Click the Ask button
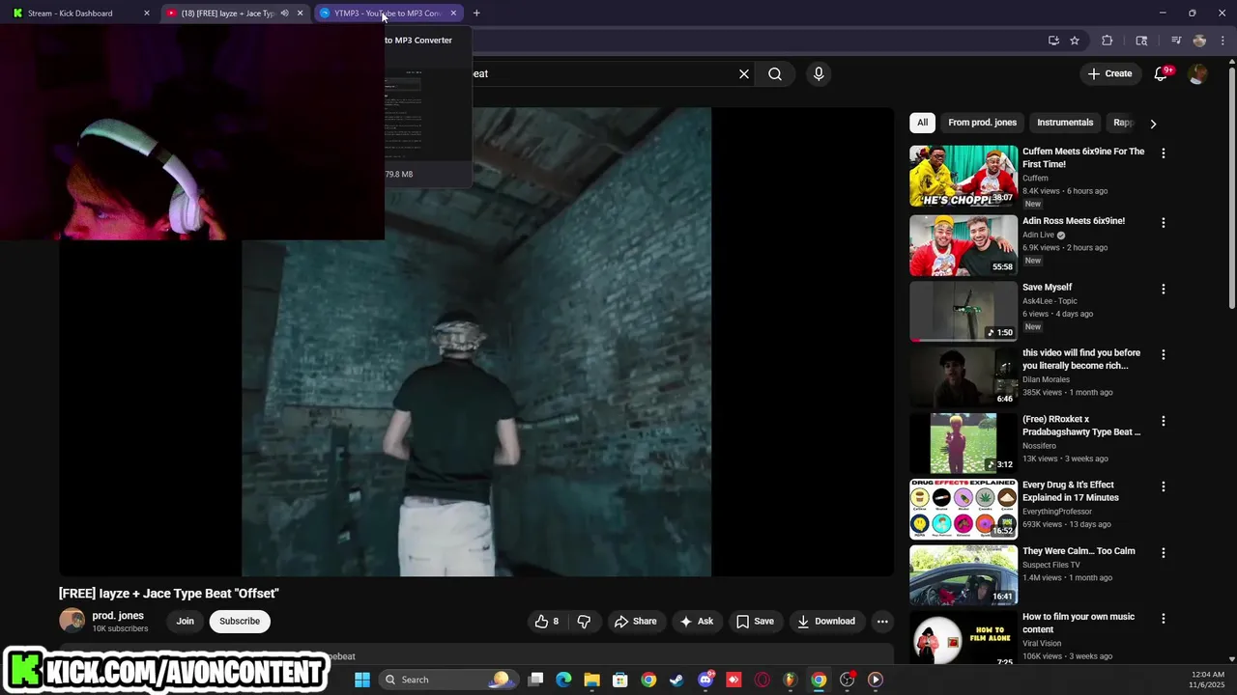This screenshot has height=695, width=1237. point(697,622)
